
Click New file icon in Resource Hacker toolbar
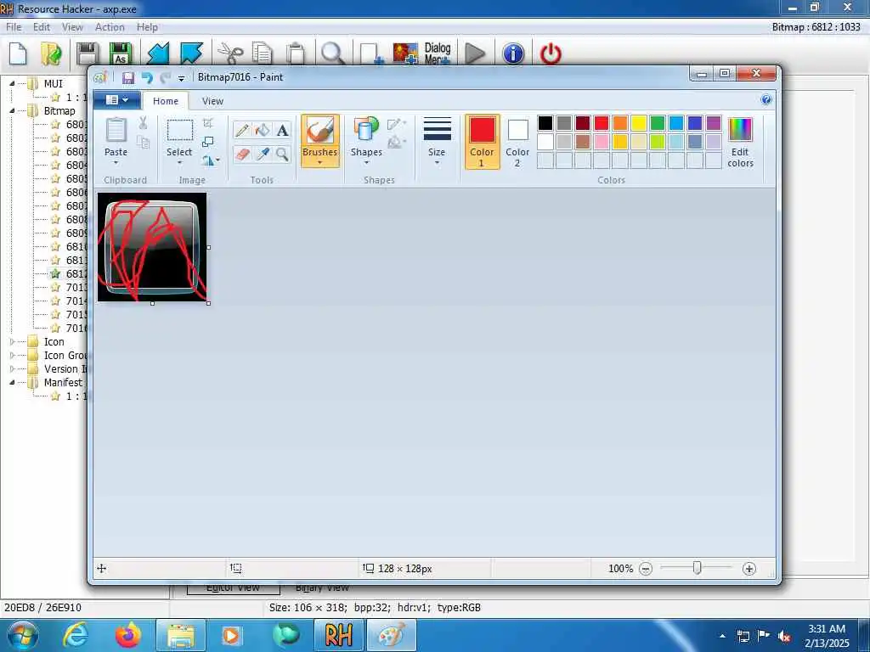pyautogui.click(x=18, y=53)
